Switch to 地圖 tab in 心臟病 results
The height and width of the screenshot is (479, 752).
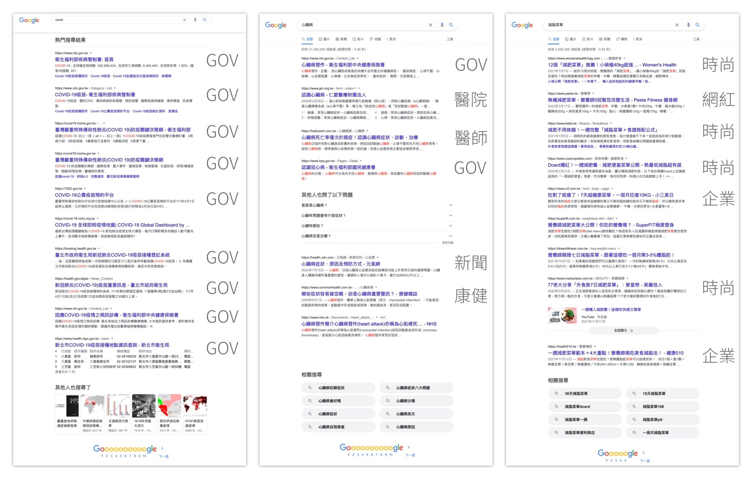pos(375,39)
